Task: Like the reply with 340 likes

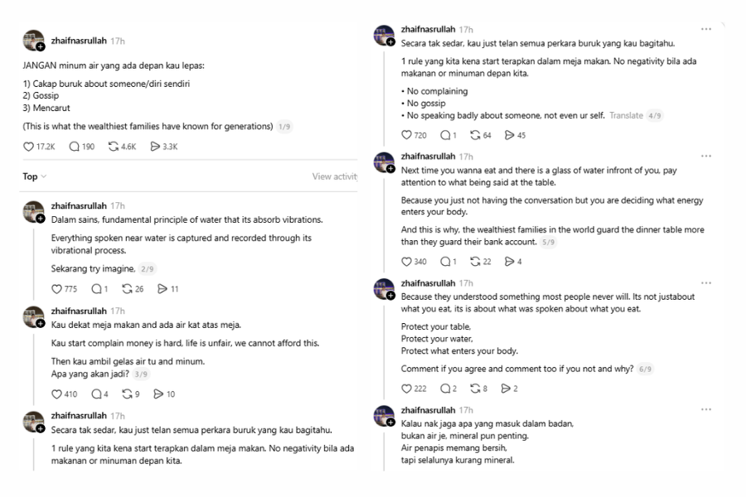Action: coord(406,262)
